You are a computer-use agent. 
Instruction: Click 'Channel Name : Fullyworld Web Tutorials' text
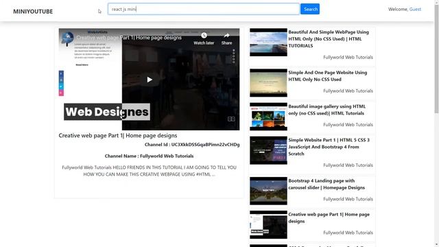click(x=150, y=156)
